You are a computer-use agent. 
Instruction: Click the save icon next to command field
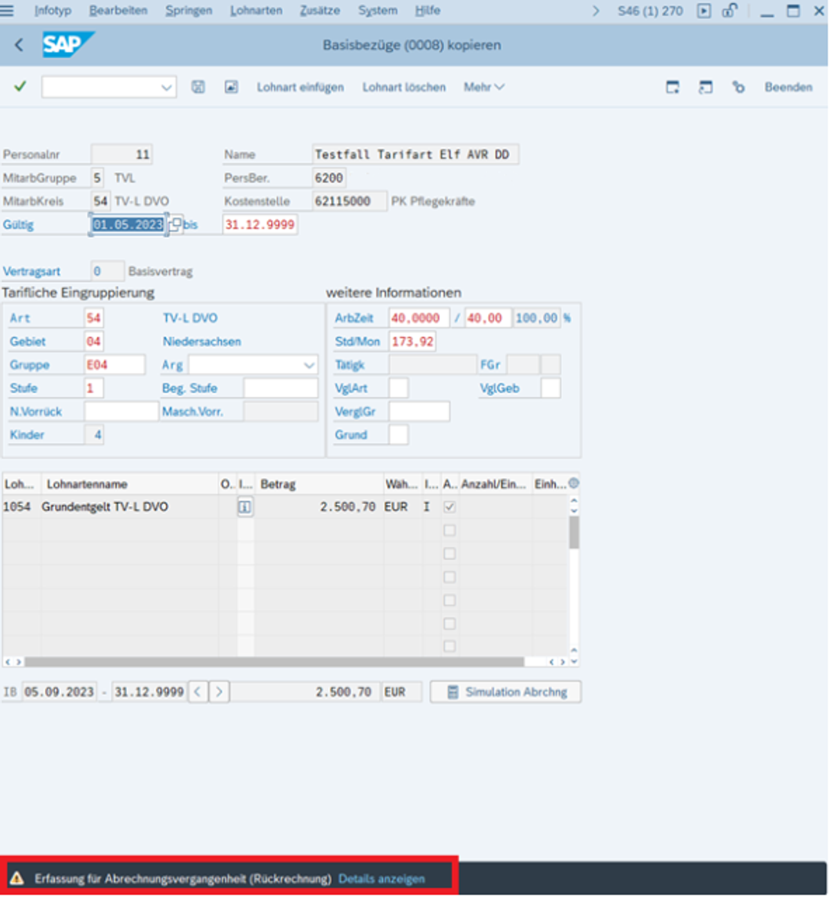click(x=198, y=87)
